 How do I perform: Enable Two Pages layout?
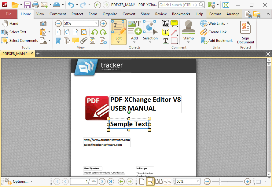pos(159,182)
